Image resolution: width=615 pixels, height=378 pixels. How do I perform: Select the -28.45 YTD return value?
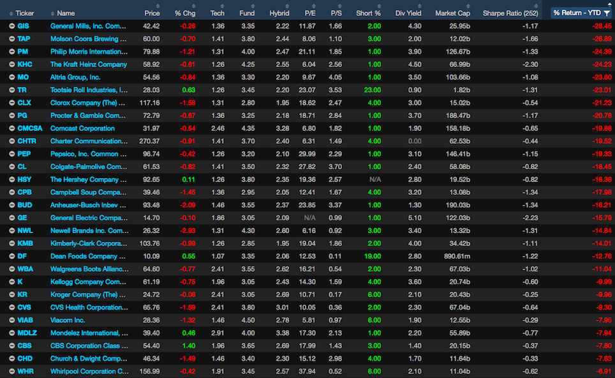(x=602, y=26)
